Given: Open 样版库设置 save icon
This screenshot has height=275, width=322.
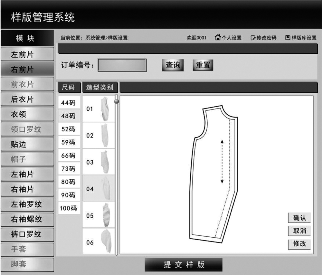Looking at the screenshot, I should click(x=288, y=38).
